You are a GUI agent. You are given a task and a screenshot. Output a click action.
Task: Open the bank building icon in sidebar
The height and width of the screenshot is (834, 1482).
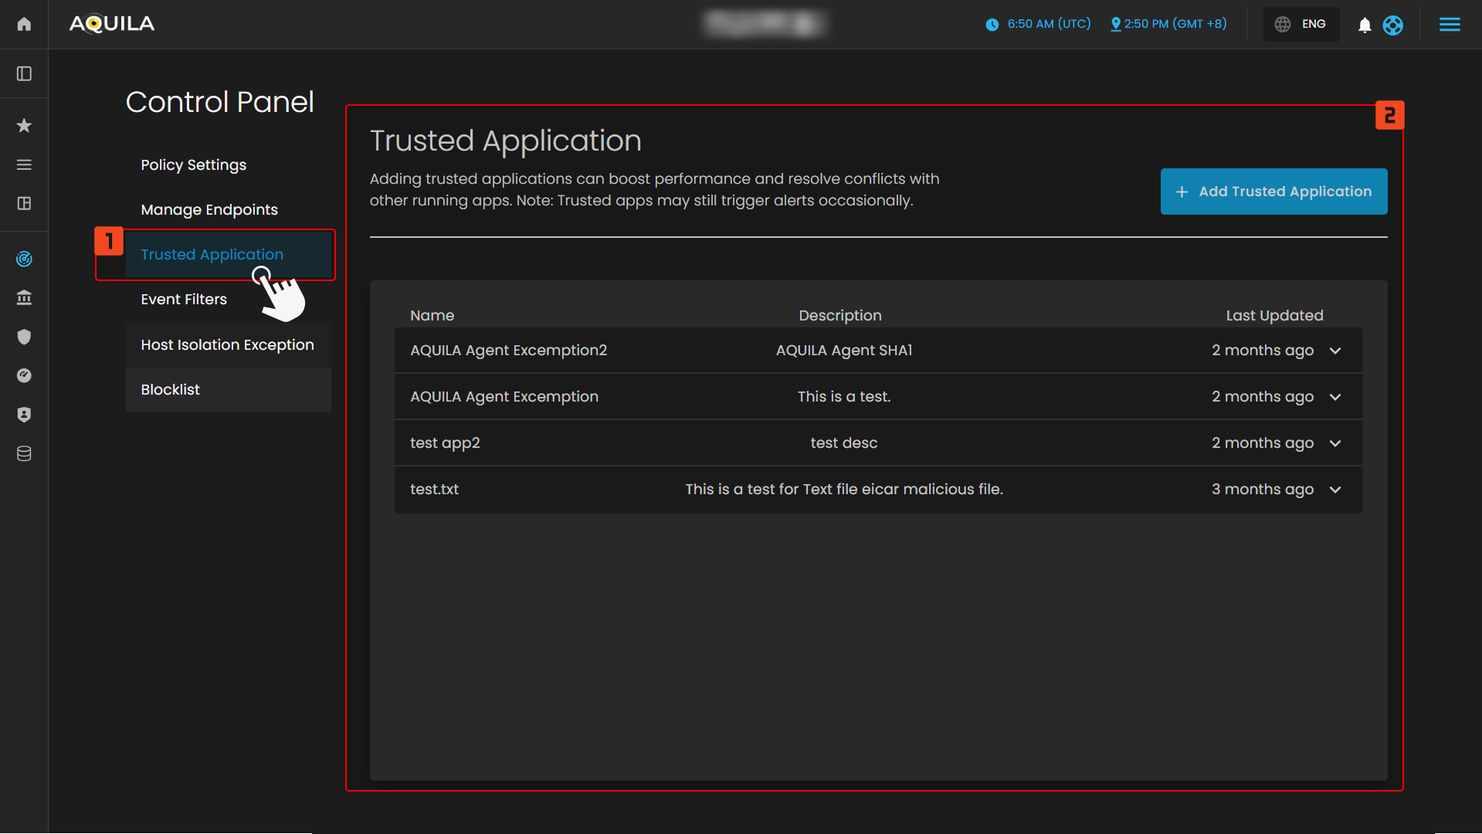24,297
